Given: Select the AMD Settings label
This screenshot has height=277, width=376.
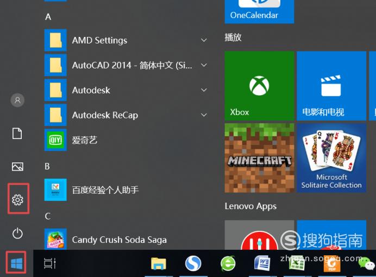Looking at the screenshot, I should pos(99,41).
